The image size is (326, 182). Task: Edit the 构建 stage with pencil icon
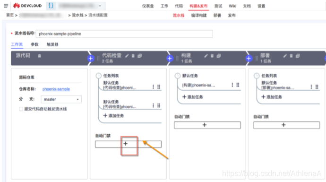[206, 56]
